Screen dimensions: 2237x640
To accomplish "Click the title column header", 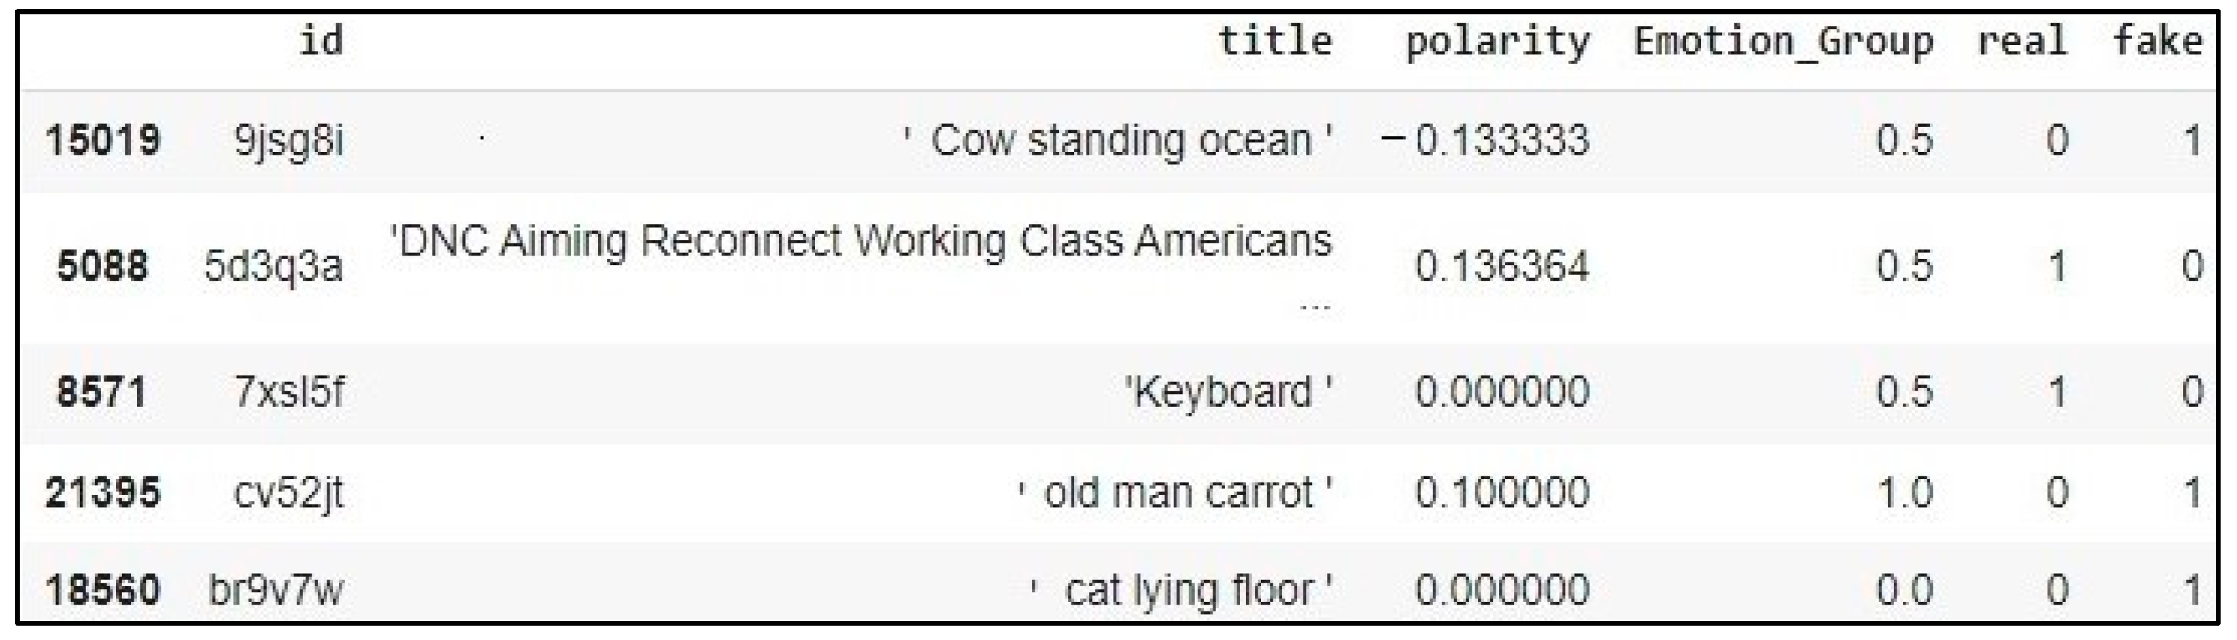I will pyautogui.click(x=1275, y=41).
